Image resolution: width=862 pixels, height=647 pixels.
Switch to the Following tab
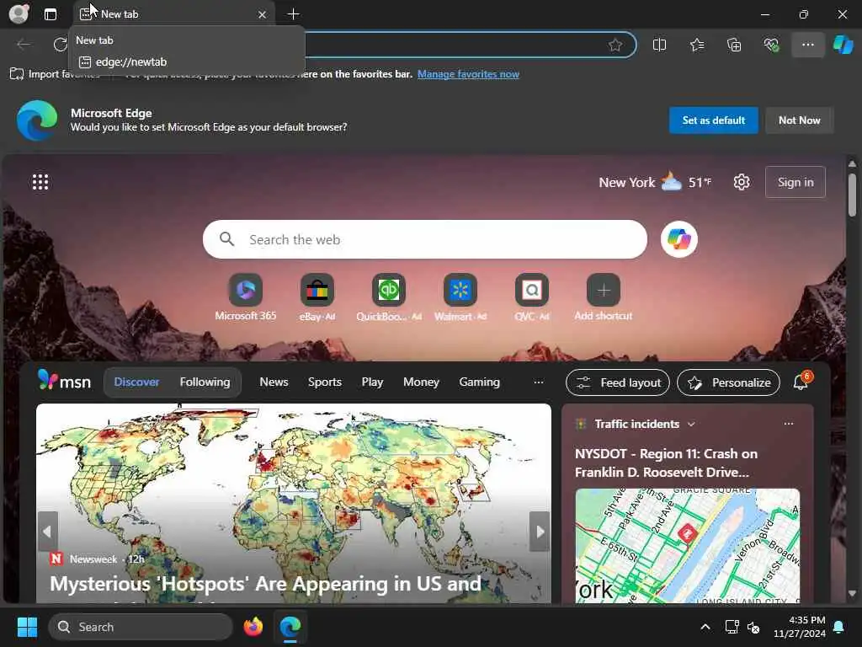point(205,382)
